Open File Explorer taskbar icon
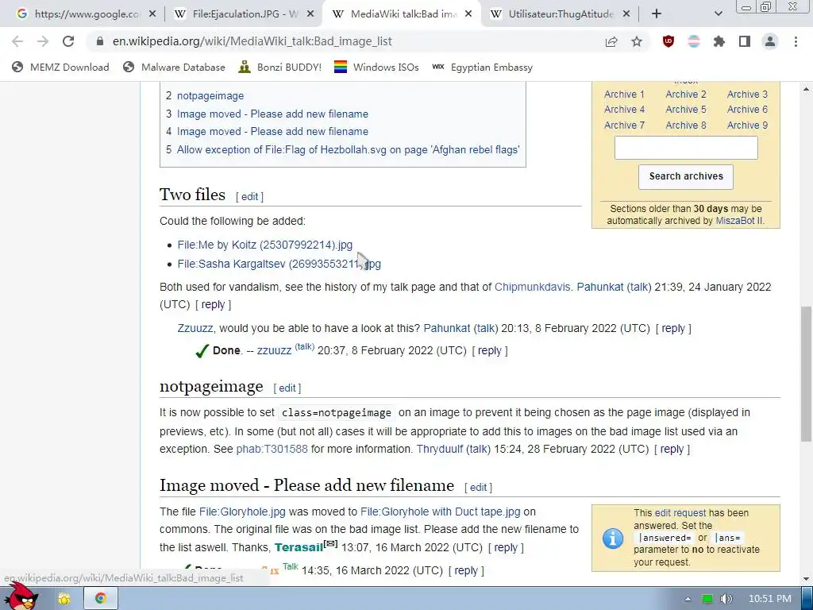Viewport: 813px width, 610px height. [64, 599]
